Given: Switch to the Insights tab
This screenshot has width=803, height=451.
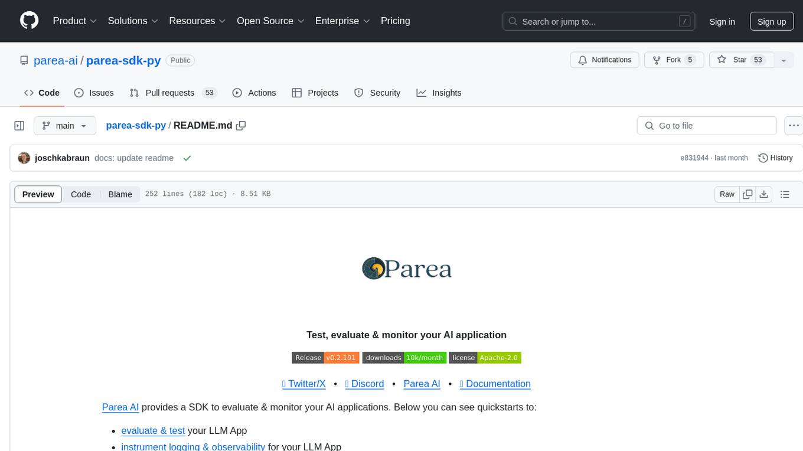Looking at the screenshot, I should coord(439,93).
